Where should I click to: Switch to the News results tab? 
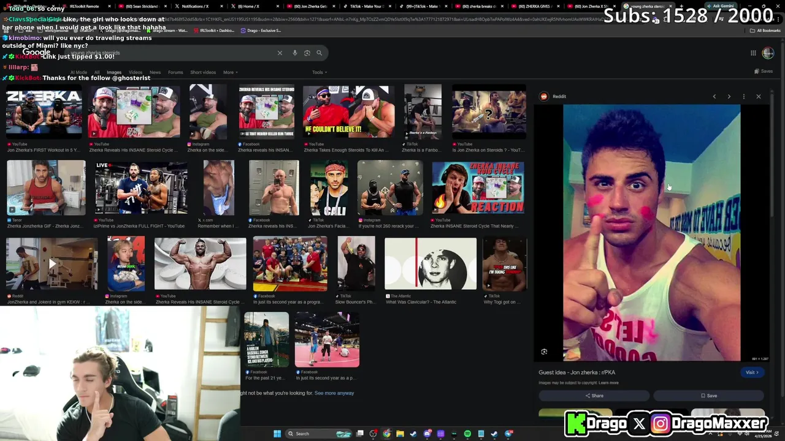[x=155, y=72]
